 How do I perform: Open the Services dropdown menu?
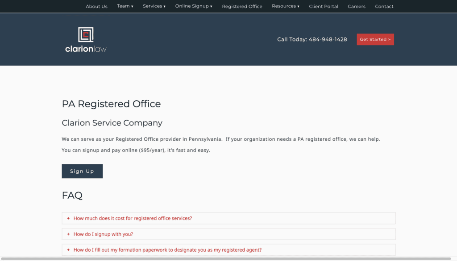pos(154,6)
